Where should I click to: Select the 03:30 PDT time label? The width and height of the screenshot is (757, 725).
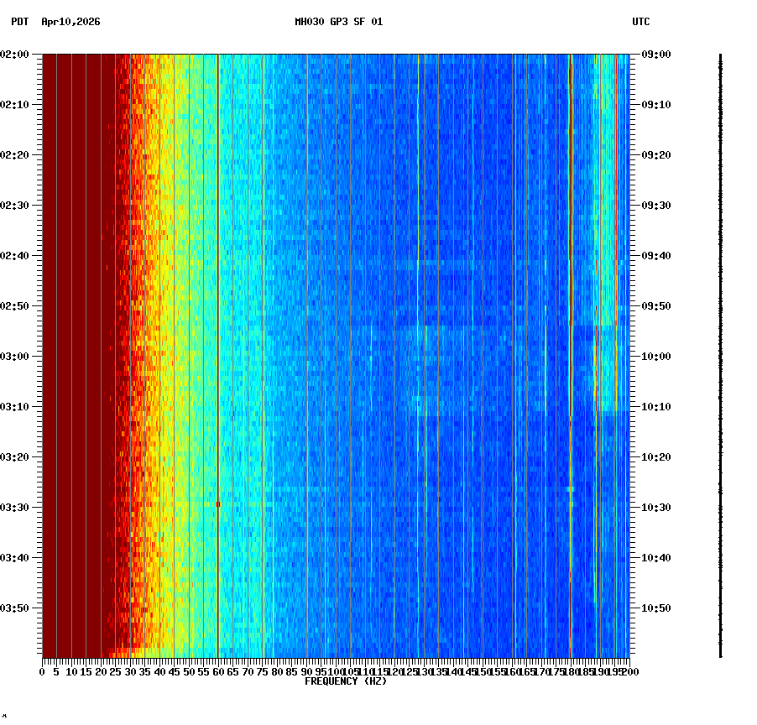point(15,506)
